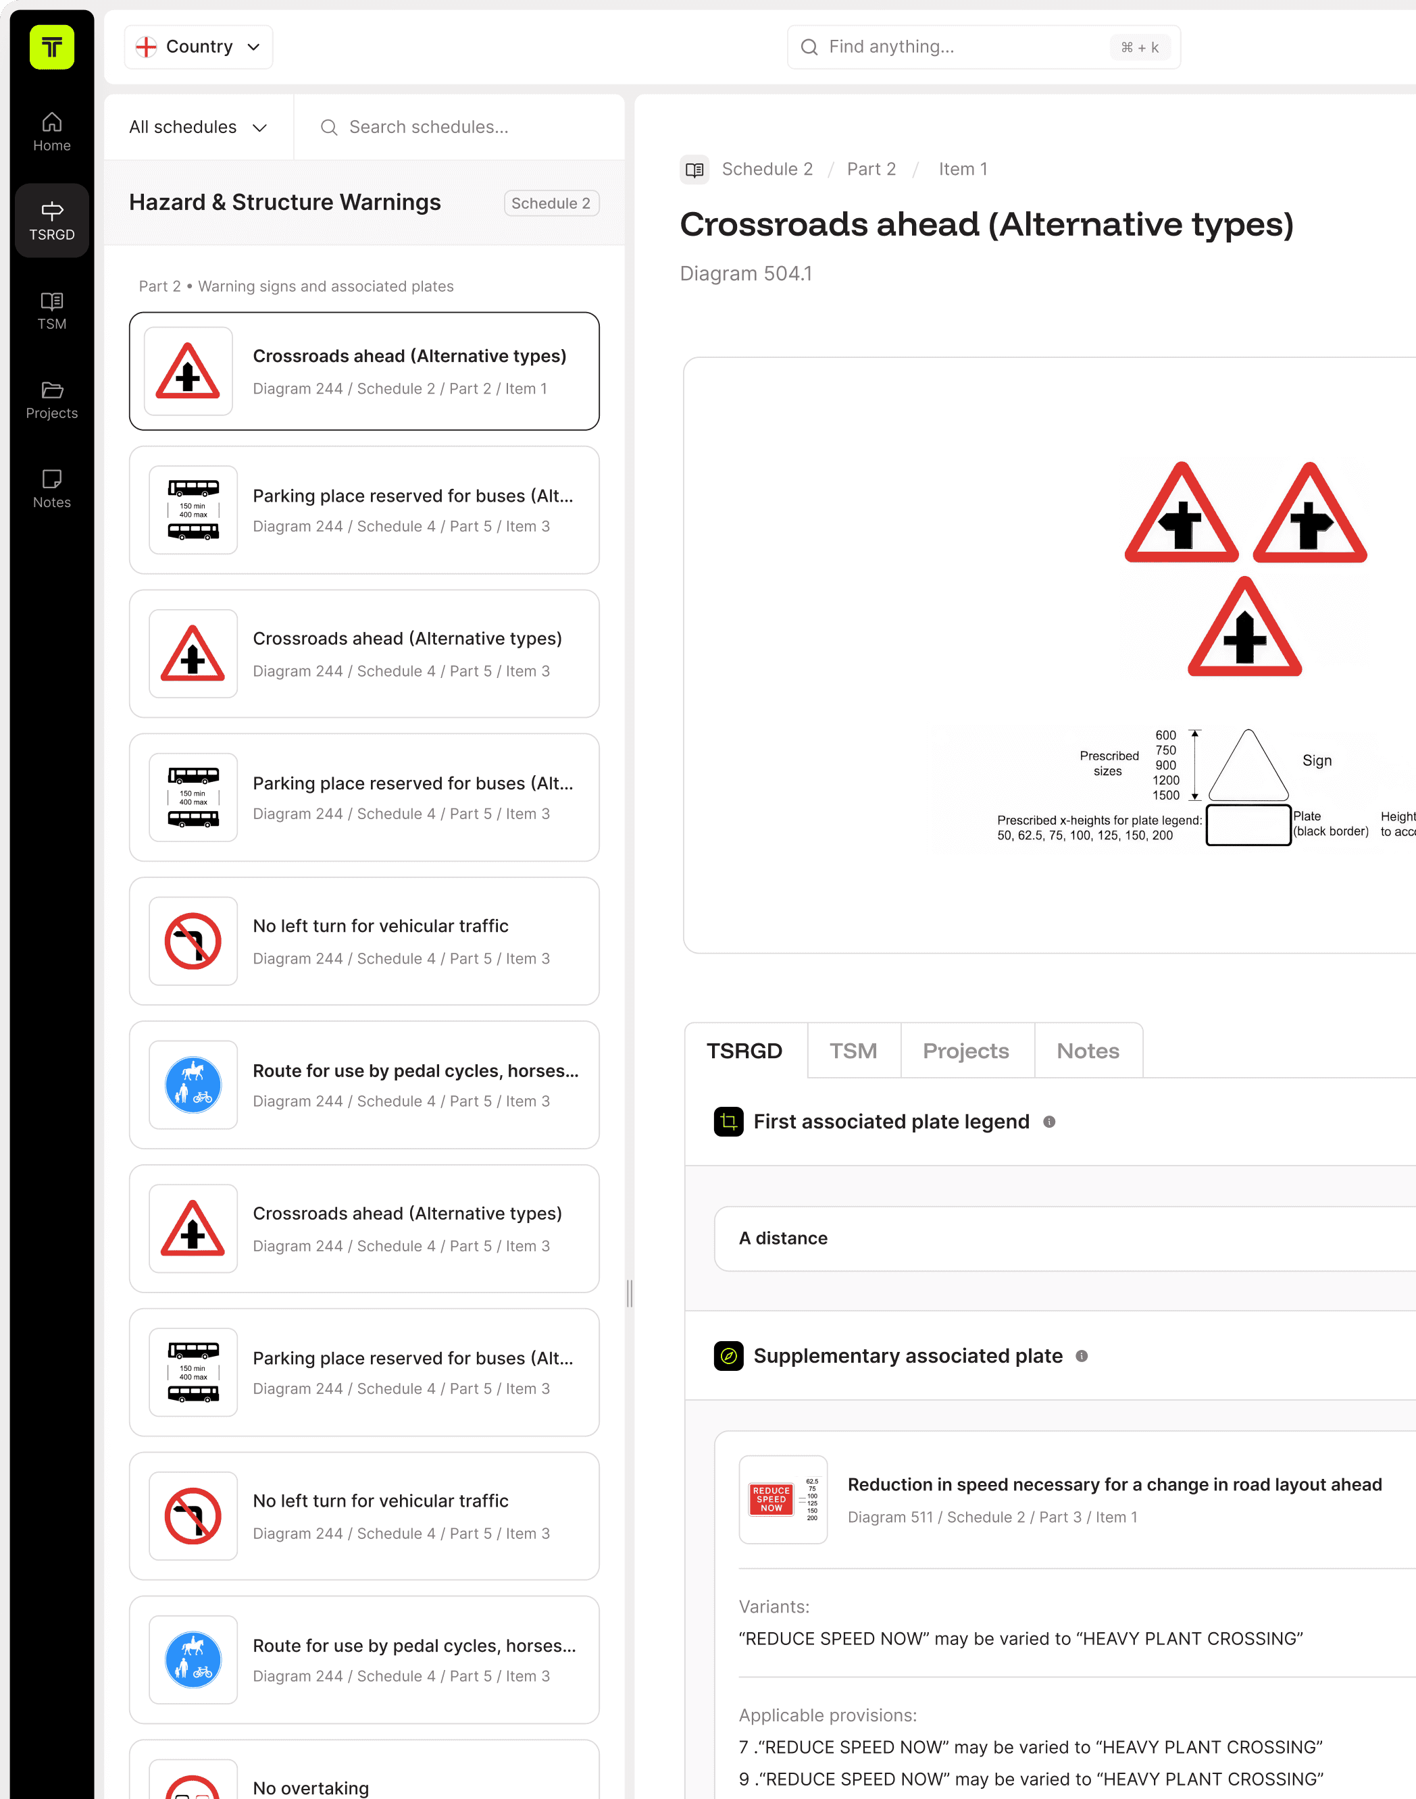The width and height of the screenshot is (1416, 1799).
Task: Select the TSRGD sidebar icon
Action: click(x=51, y=219)
